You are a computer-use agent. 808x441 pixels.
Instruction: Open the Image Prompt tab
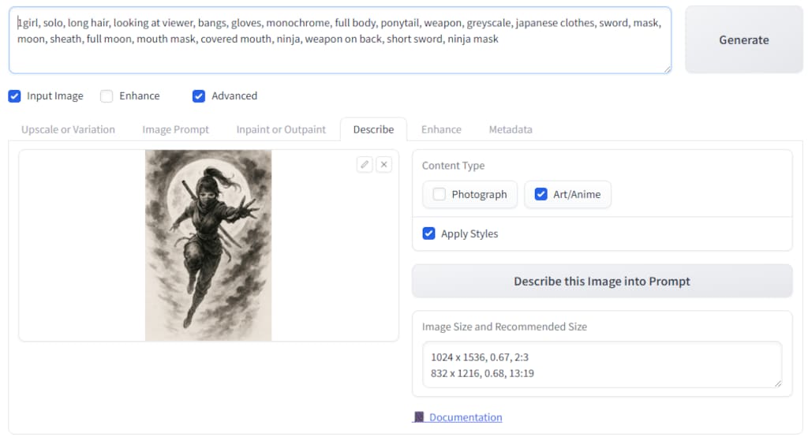[175, 129]
